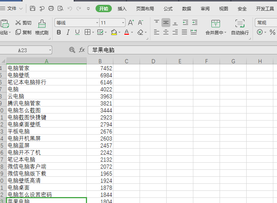
Task: Click the Cut (剪切) scissors icon
Action: pos(18,23)
